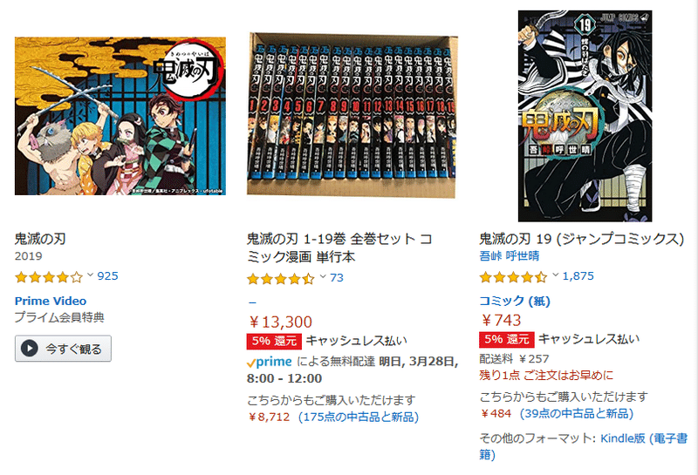Expand rating chevron next to 925 reviews

(90, 275)
